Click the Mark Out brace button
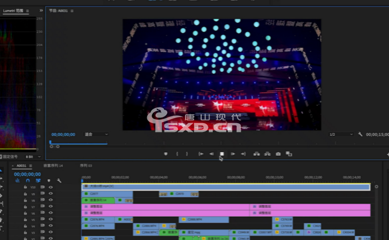 coord(187,154)
